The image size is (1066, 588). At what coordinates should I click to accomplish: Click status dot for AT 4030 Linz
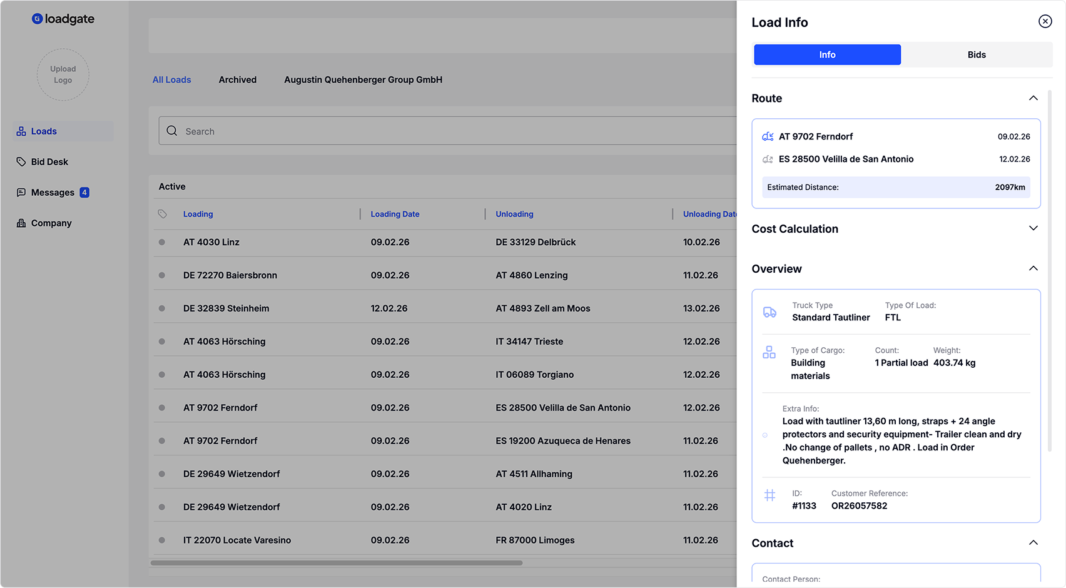point(162,242)
